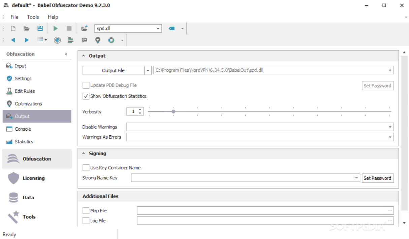The width and height of the screenshot is (409, 239).
Task: Click the speech bubble icon in the second toolbar
Action: coord(84,40)
